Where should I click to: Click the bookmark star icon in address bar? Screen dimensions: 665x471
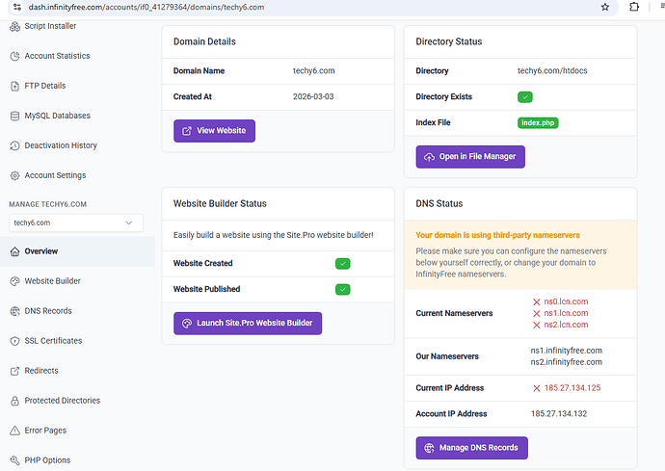click(604, 7)
